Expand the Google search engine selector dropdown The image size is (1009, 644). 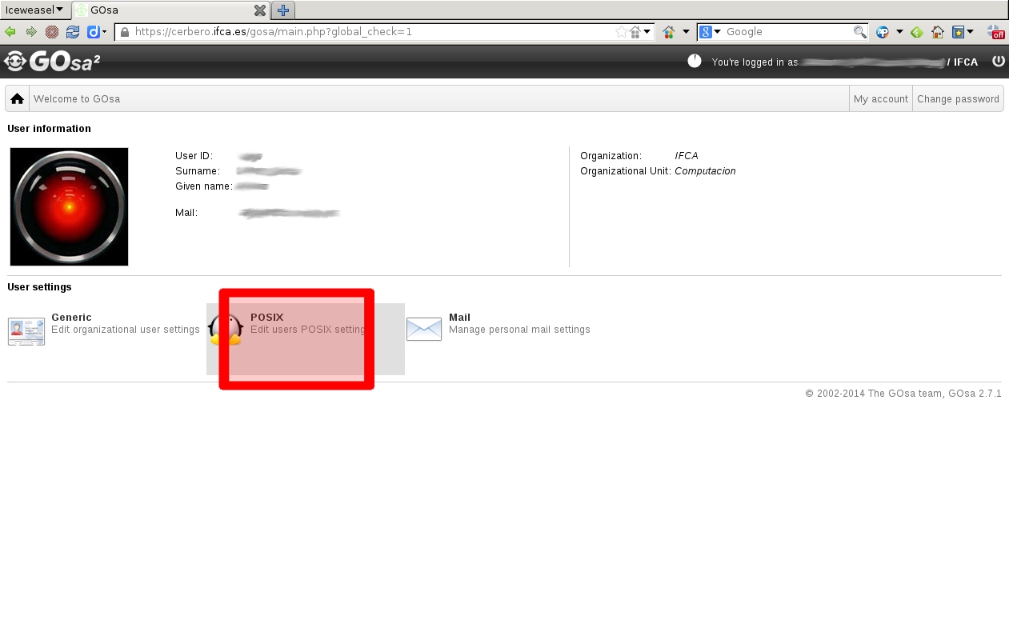pos(711,32)
